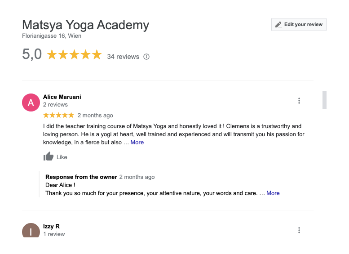Click the thumbs-up icon on Alice's review

pos(49,156)
